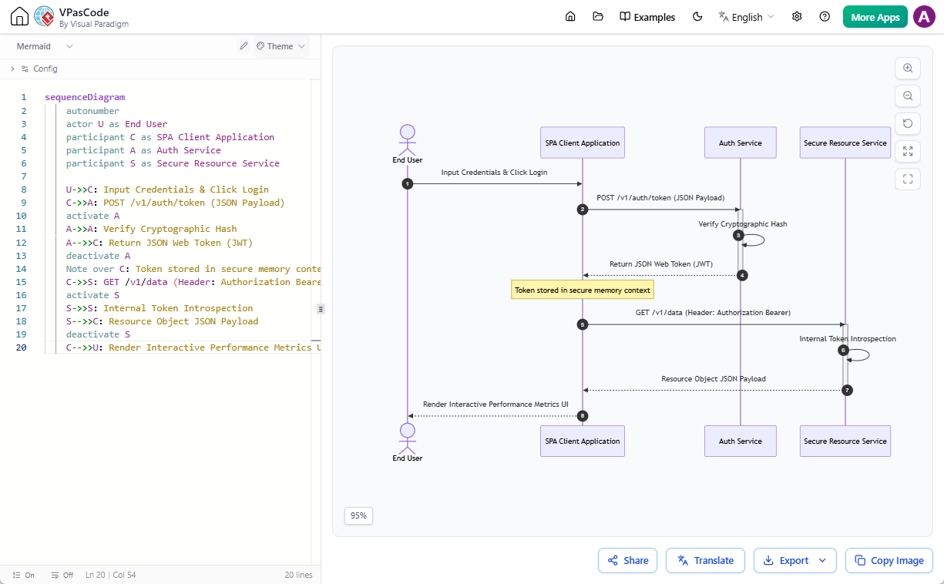Click the More Apps button
Image resolution: width=944 pixels, height=584 pixels.
coord(875,17)
